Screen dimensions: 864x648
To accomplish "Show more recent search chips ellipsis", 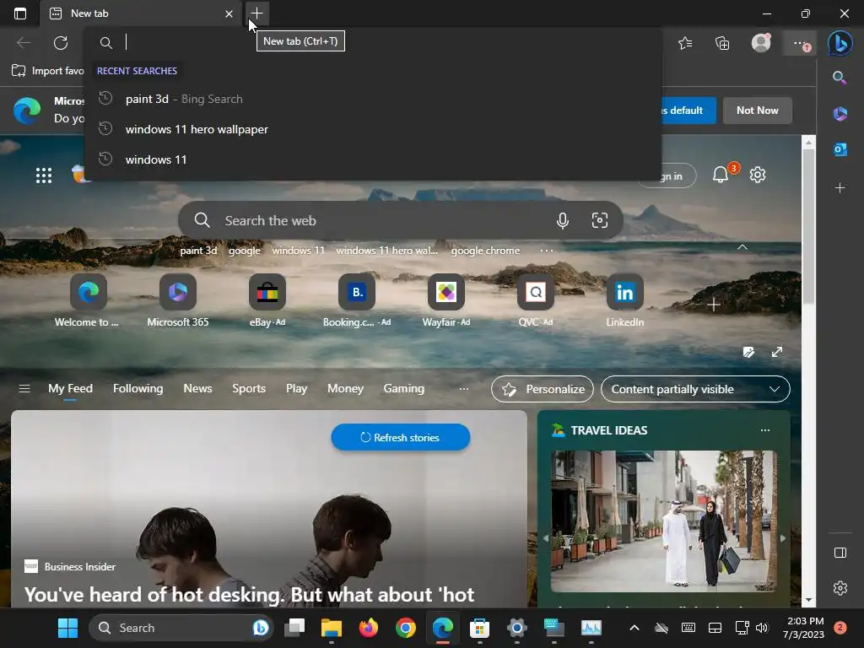I will click(x=546, y=251).
